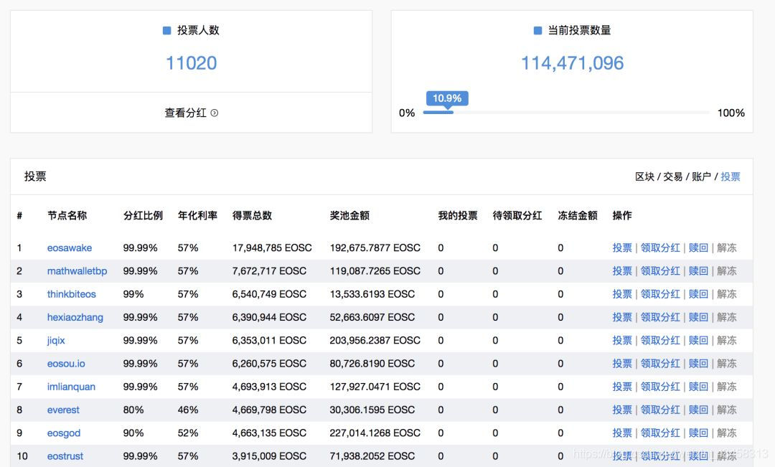This screenshot has width=775, height=467.
Task: Click the 227,014.1268 EOSC pool amount
Action: click(x=375, y=433)
